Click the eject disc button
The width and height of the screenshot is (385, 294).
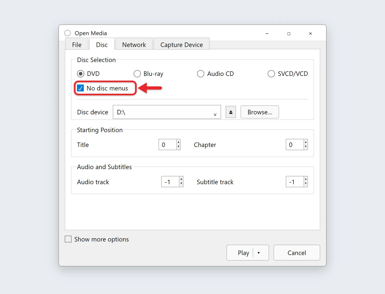tap(230, 112)
